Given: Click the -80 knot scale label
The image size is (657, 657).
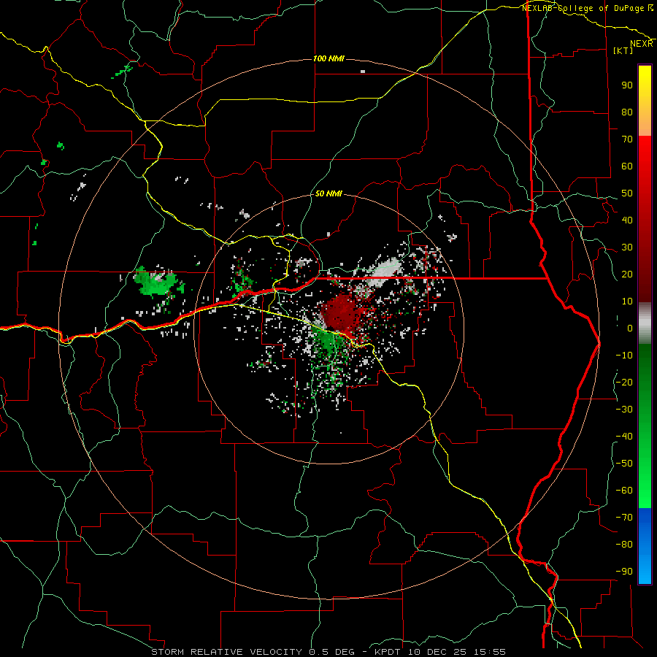Looking at the screenshot, I should [624, 545].
